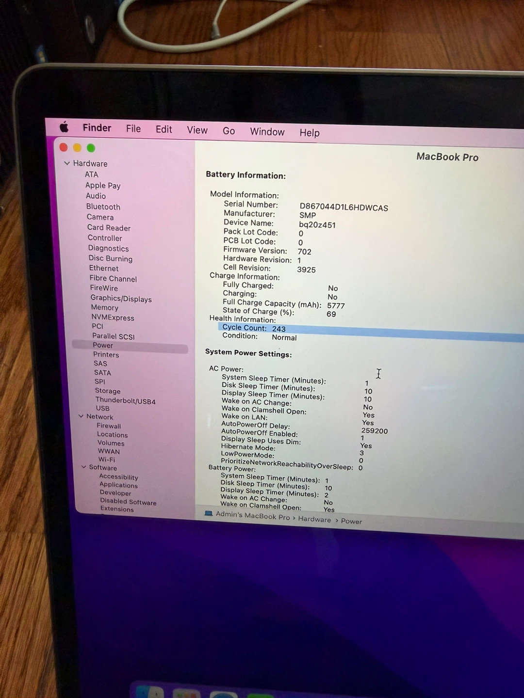Select FireWire in the sidebar

pyautogui.click(x=104, y=288)
